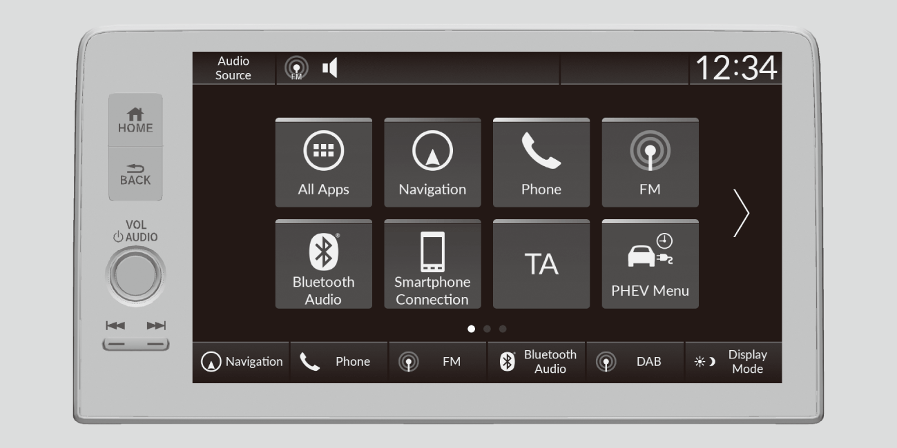Skip to the next track
This screenshot has width=897, height=448.
pyautogui.click(x=155, y=325)
